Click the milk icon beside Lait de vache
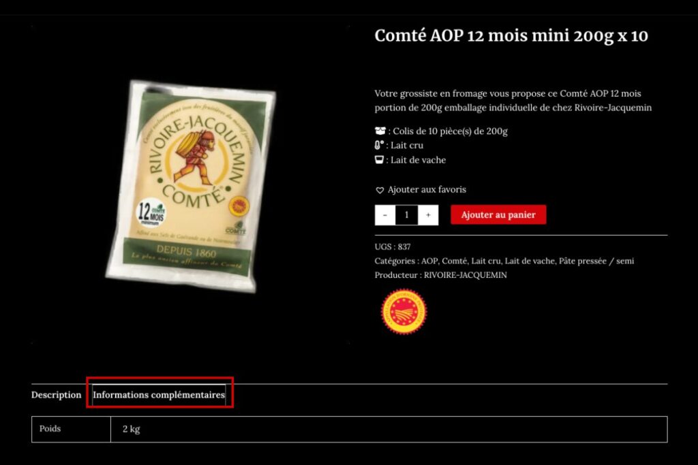This screenshot has height=465, width=698. click(380, 160)
